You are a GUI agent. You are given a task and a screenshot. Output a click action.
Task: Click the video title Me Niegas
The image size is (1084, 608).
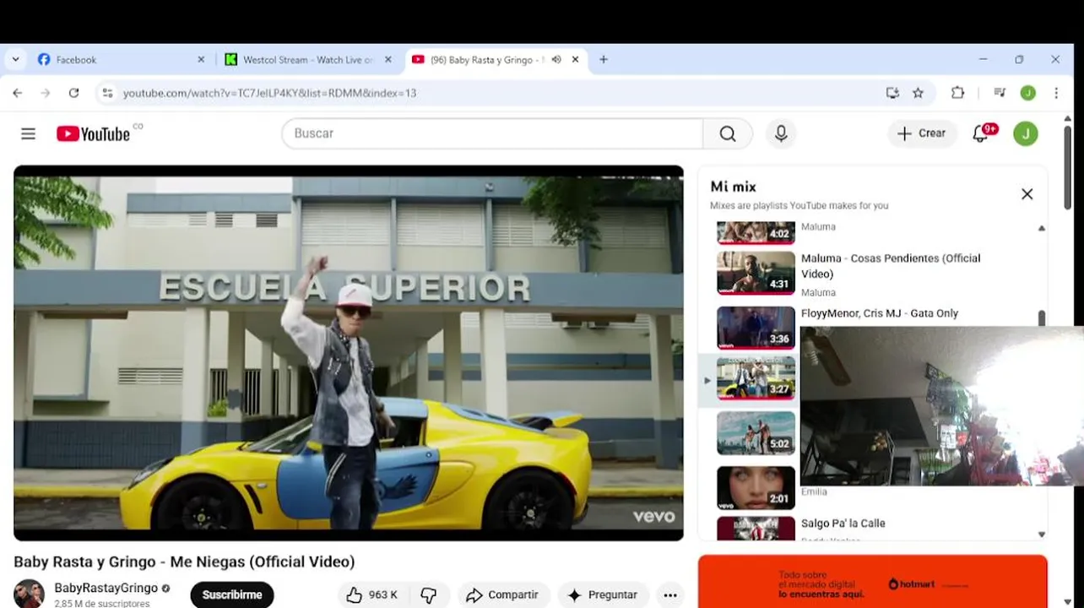184,562
